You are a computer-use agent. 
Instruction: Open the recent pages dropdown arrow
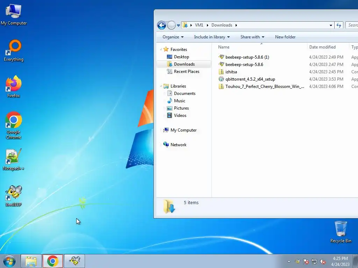[179, 25]
